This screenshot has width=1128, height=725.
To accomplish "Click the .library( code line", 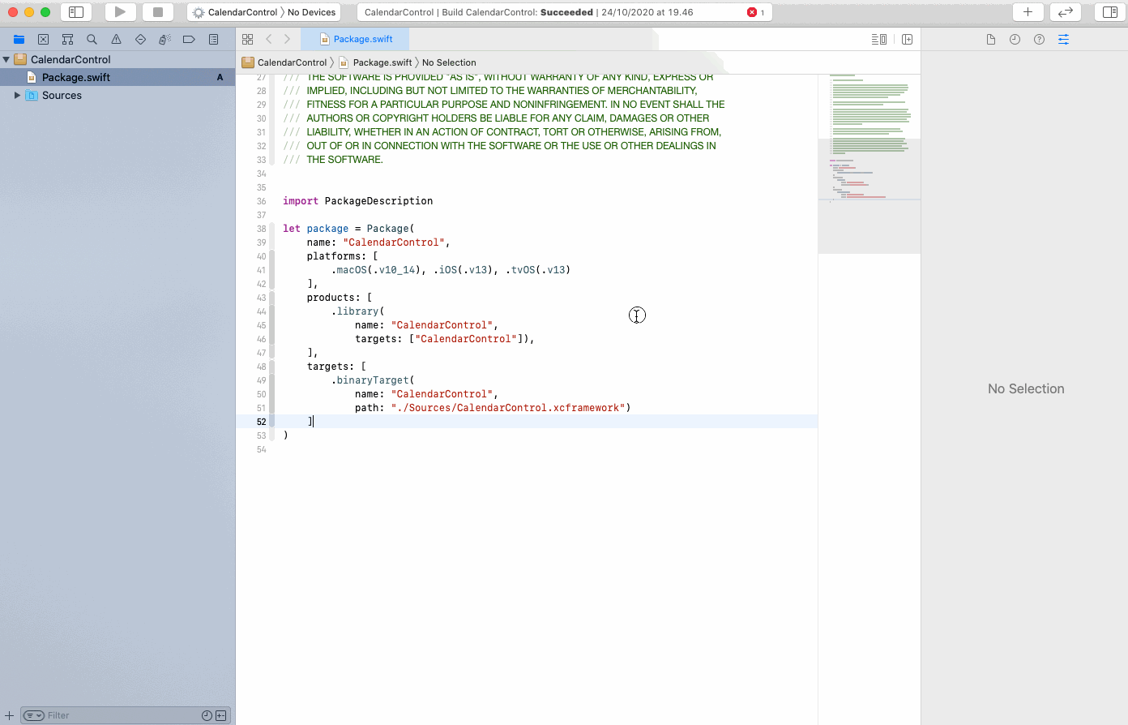I will (x=357, y=311).
